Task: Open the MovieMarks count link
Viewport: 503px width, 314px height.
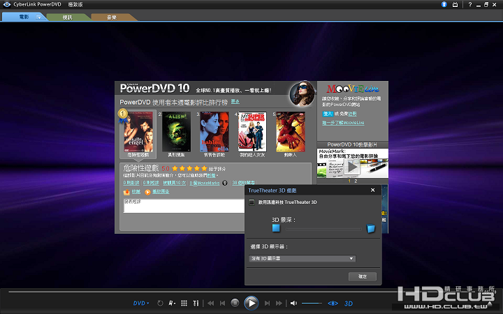Action: pos(204,183)
